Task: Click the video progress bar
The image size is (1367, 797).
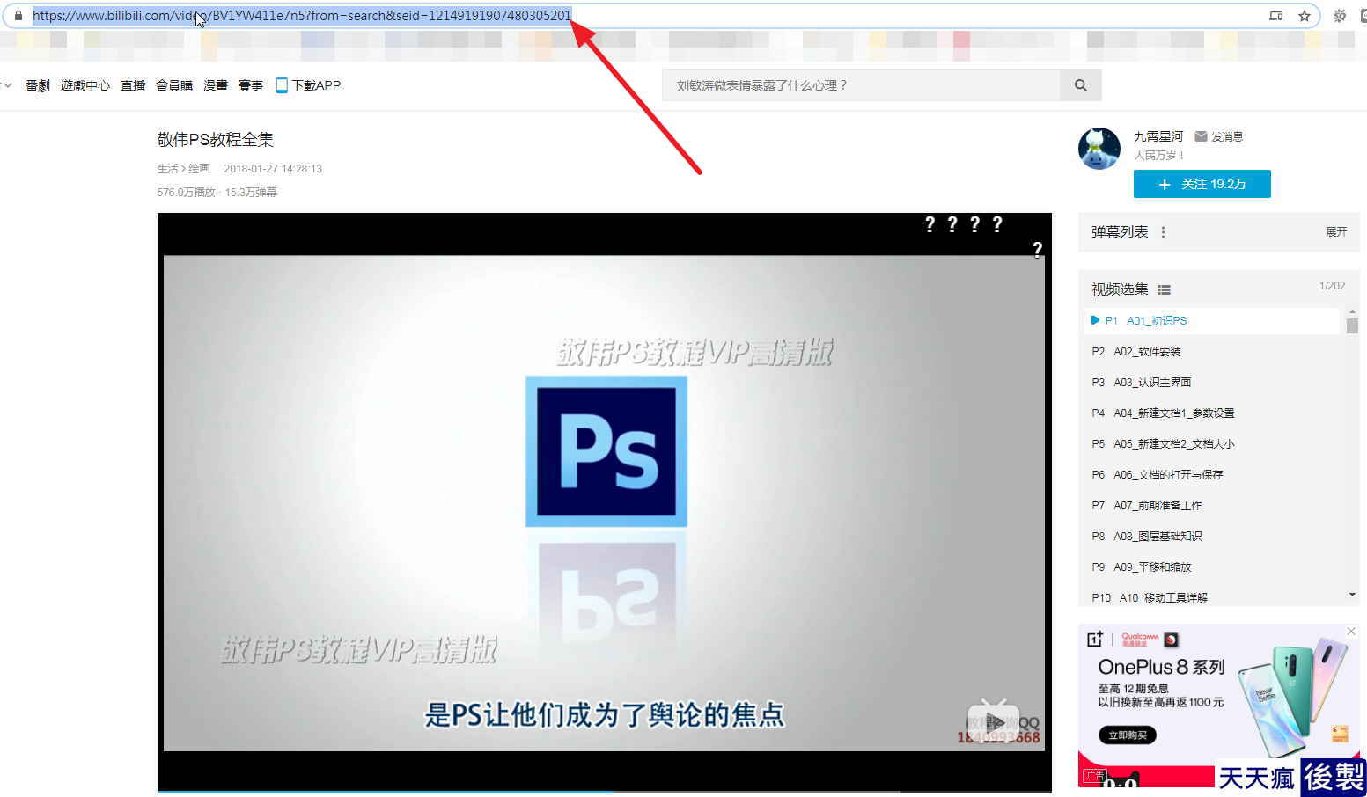Action: click(x=605, y=791)
